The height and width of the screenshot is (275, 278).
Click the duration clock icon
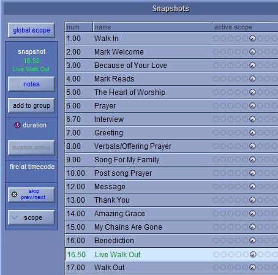click(17, 125)
